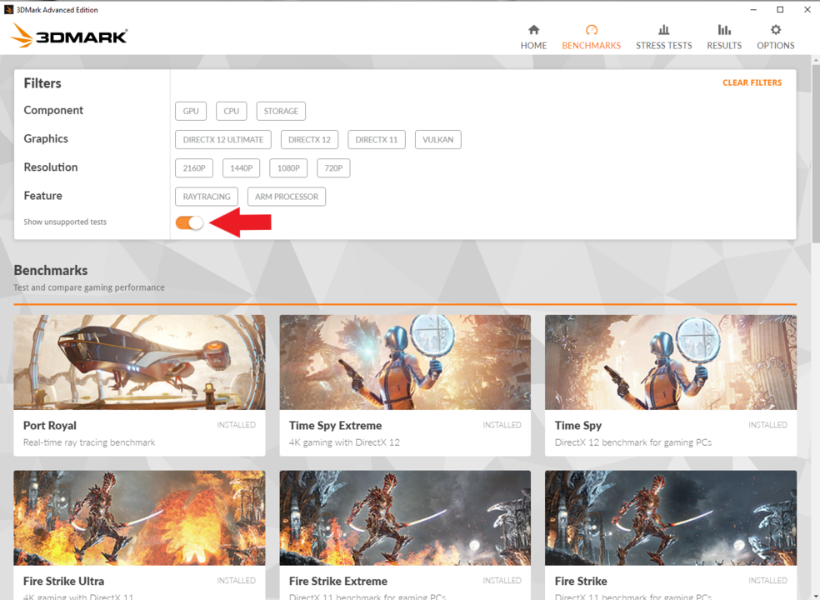Filter by 1440P resolution

241,168
